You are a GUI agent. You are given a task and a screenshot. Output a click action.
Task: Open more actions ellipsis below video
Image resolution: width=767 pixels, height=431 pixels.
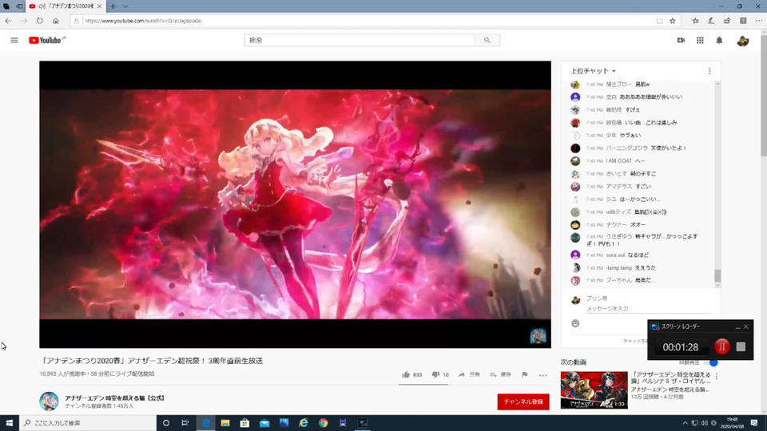tap(543, 375)
